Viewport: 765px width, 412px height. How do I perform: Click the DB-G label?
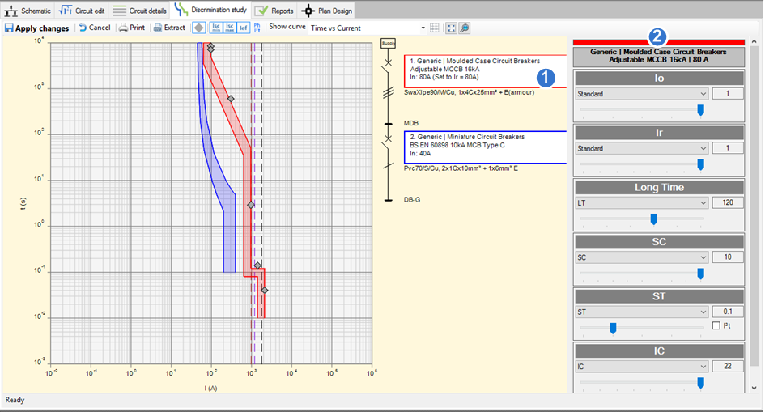pos(412,200)
